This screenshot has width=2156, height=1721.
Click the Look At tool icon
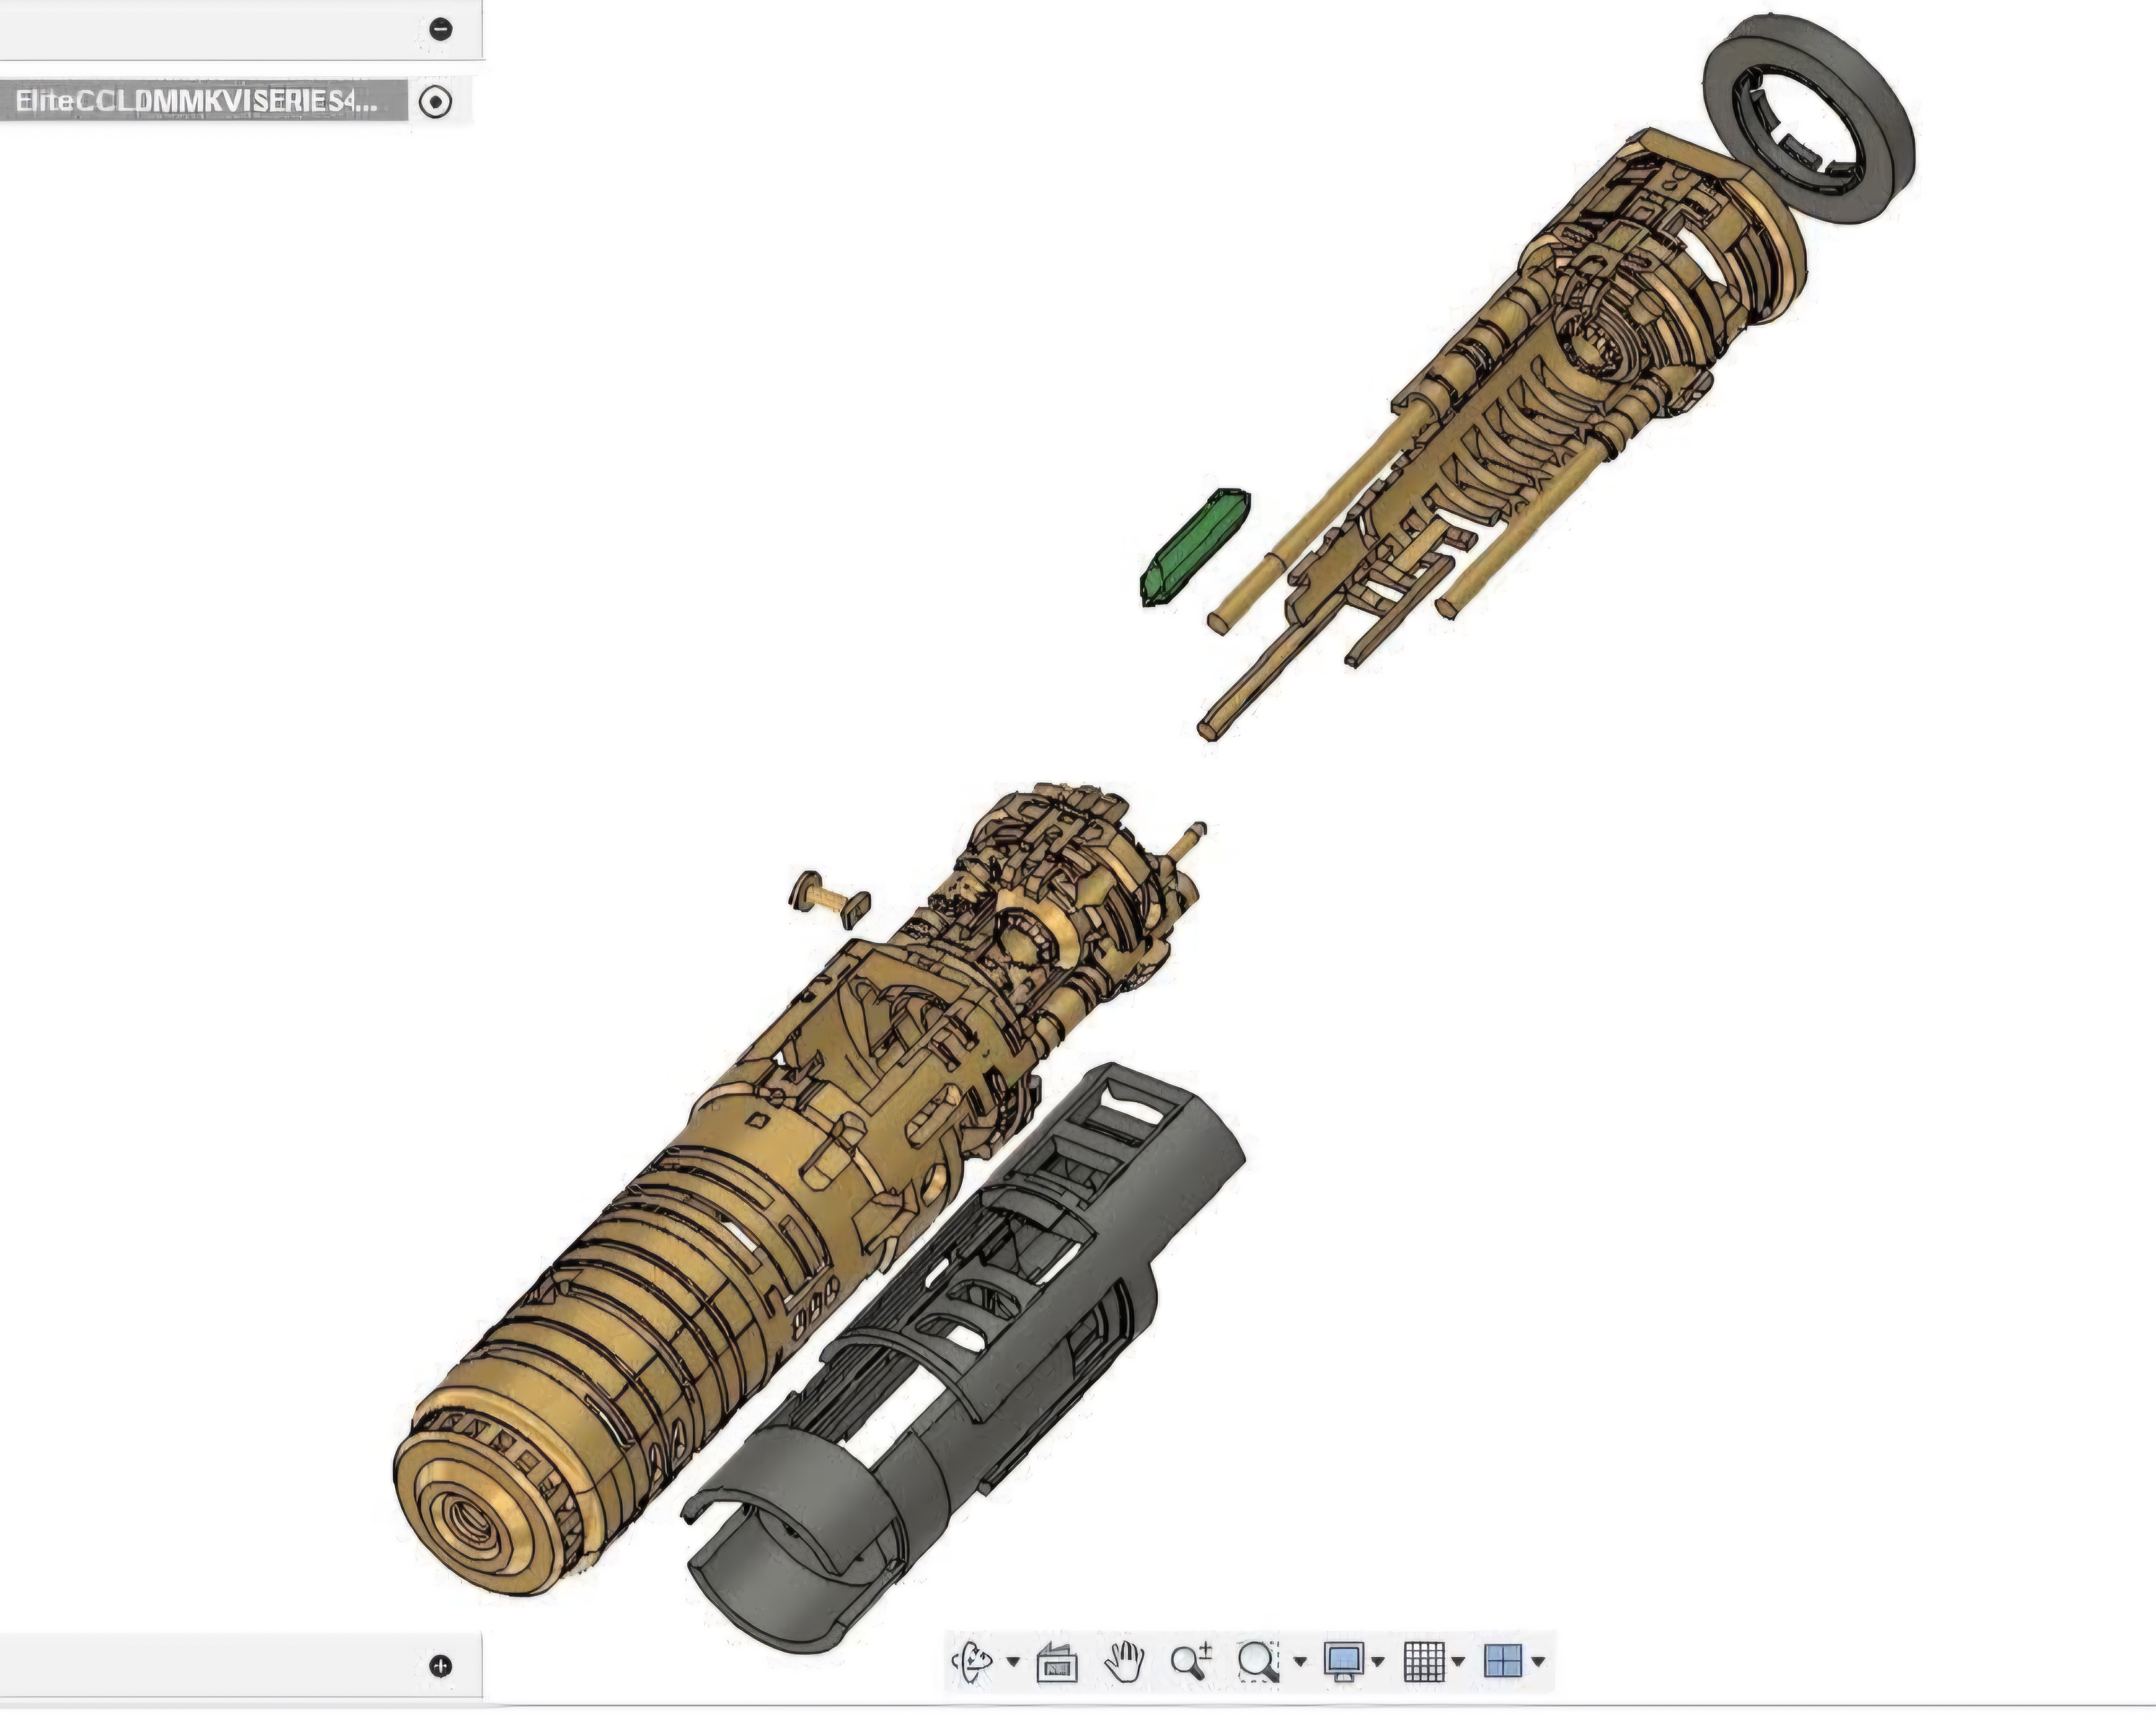[1057, 1662]
